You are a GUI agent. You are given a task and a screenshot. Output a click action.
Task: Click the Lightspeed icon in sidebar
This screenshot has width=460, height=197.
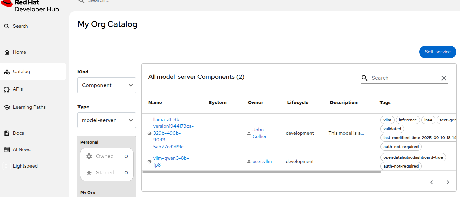(7, 166)
